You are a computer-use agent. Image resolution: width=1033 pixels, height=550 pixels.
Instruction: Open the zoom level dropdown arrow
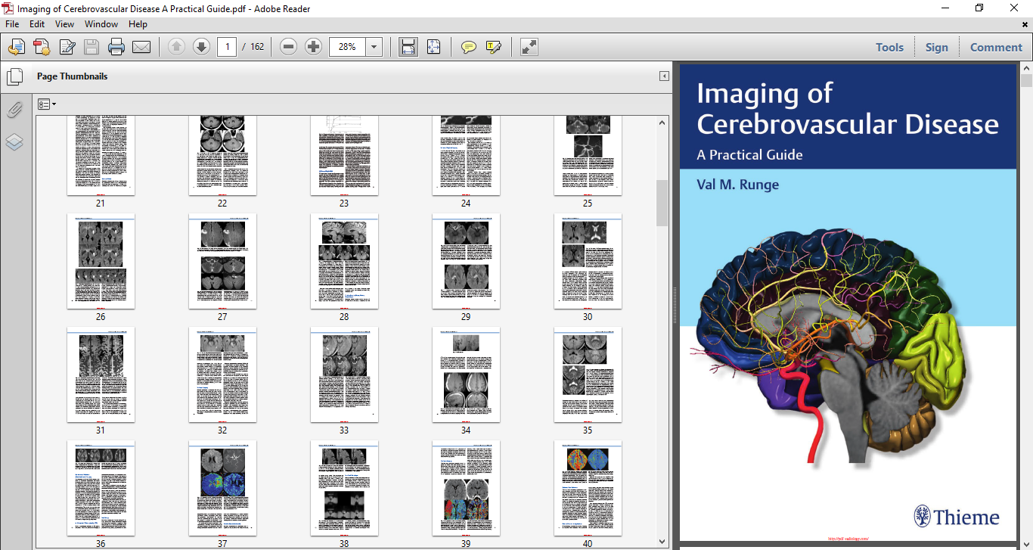374,47
